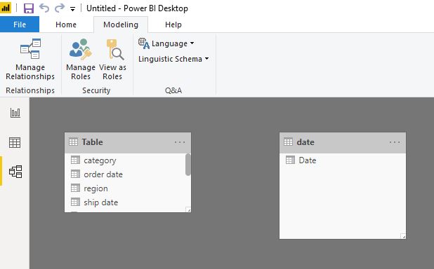434x269 pixels.
Task: Save the file with the floppy disk icon
Action: [29, 8]
